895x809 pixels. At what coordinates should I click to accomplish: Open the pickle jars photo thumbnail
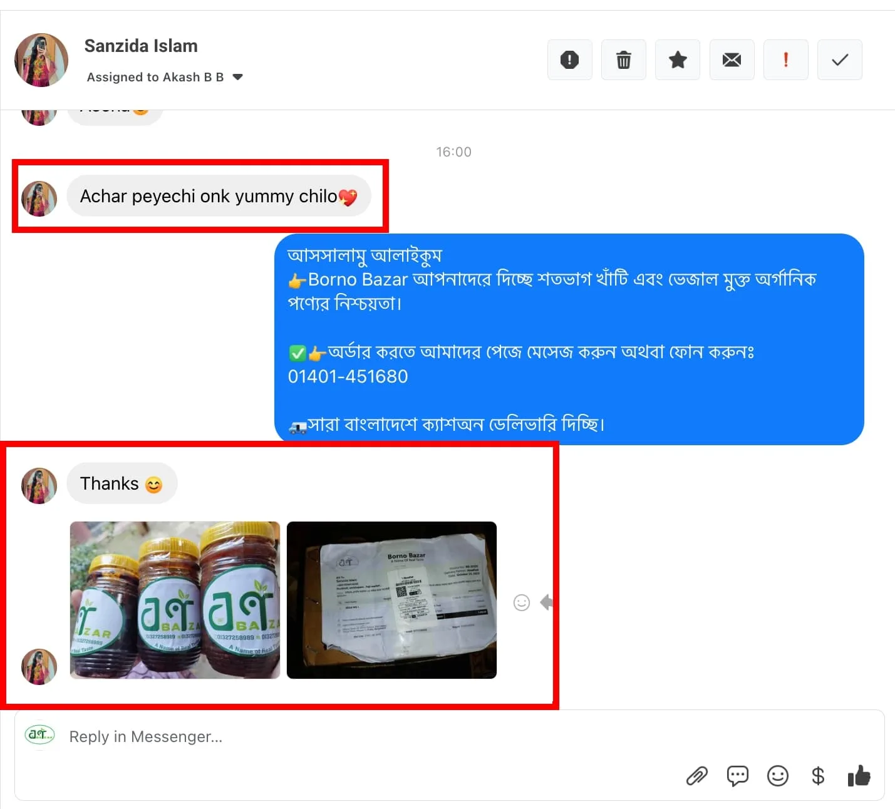(175, 600)
